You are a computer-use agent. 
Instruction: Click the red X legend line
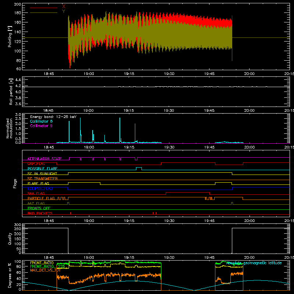pos(44,8)
